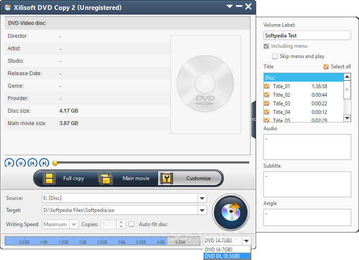Click the Full copy filmstrip icon

click(x=49, y=178)
